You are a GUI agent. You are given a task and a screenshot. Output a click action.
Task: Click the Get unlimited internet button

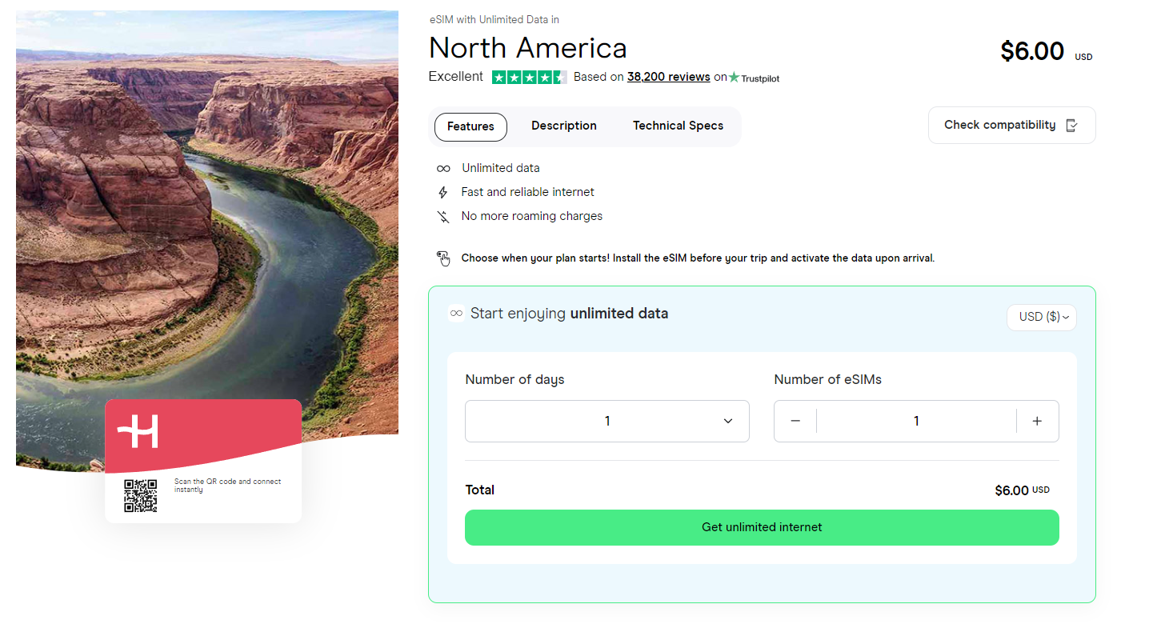tap(761, 527)
